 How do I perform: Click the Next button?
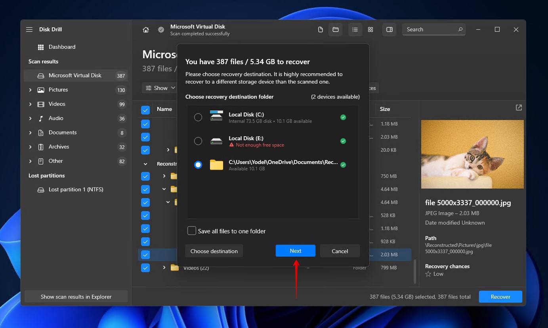tap(296, 251)
